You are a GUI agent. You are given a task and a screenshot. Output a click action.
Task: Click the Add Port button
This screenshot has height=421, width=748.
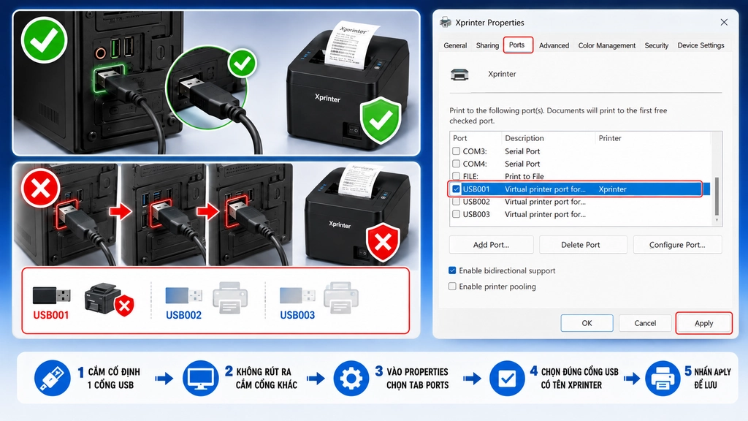pos(492,244)
